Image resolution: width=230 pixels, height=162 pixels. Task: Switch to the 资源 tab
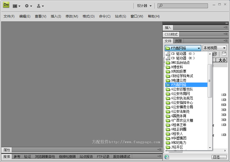coord(178,41)
